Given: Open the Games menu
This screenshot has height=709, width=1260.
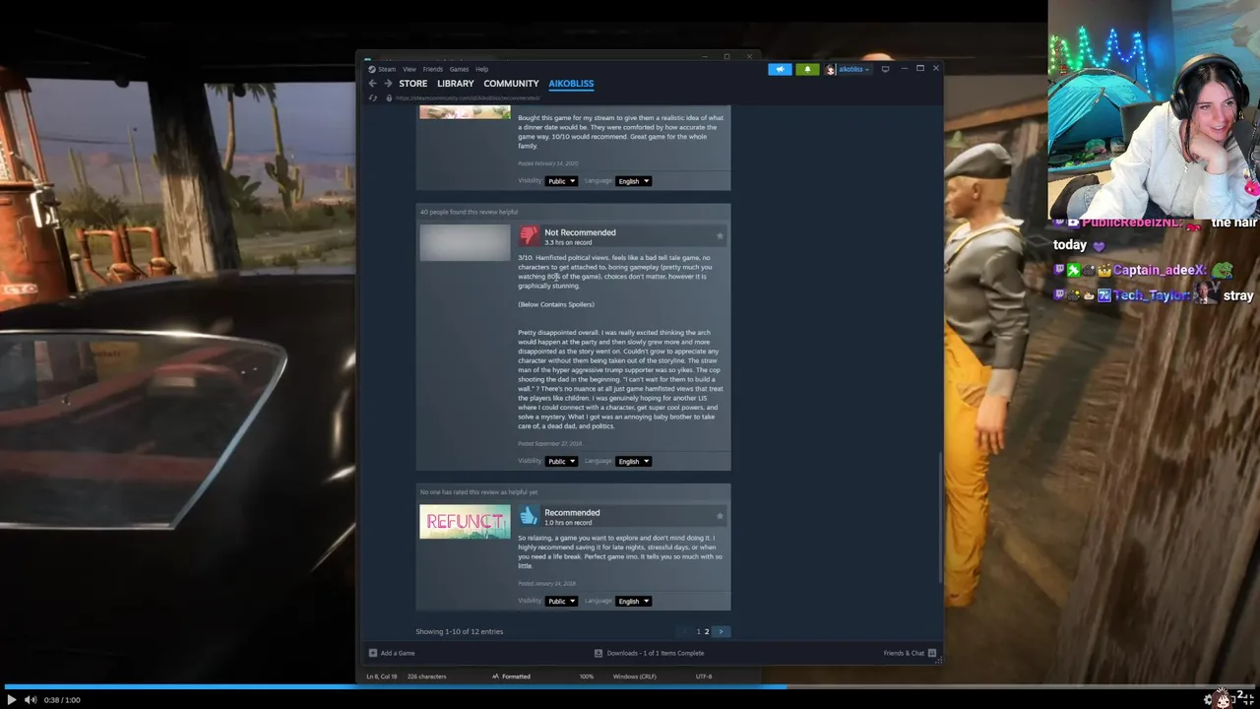Looking at the screenshot, I should tap(459, 69).
